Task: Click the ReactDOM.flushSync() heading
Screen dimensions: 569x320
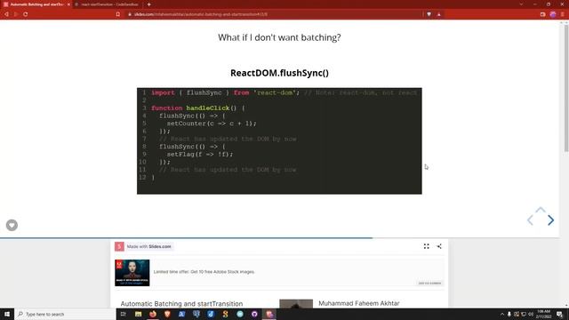Action: pyautogui.click(x=279, y=73)
